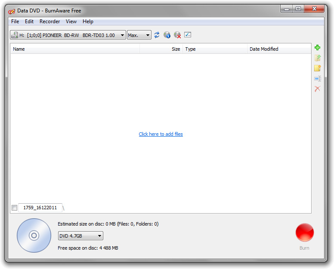Sort by the Size column header

pyautogui.click(x=161, y=49)
